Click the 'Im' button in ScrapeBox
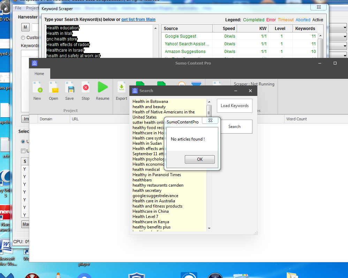 (x=25, y=119)
